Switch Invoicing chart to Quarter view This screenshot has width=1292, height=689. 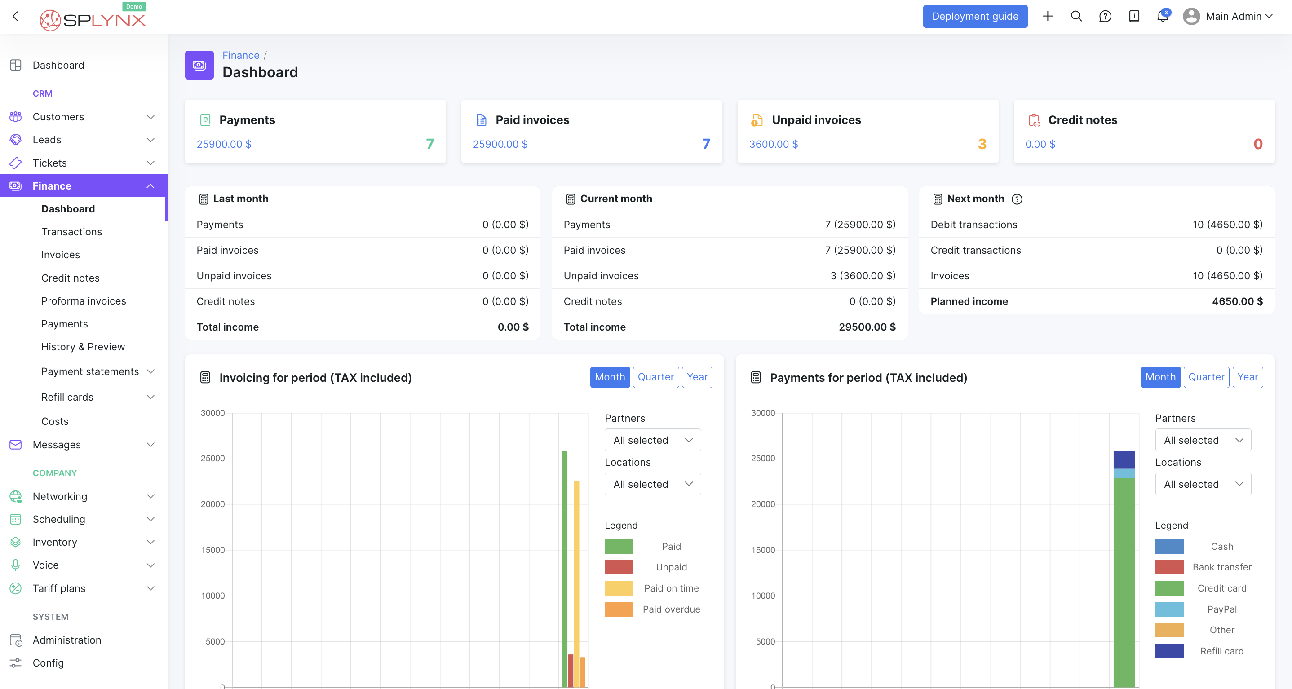pyautogui.click(x=656, y=377)
